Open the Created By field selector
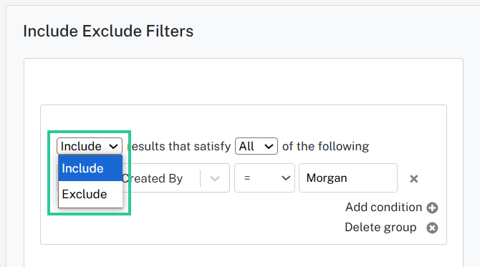The width and height of the screenshot is (480, 267). point(176,178)
